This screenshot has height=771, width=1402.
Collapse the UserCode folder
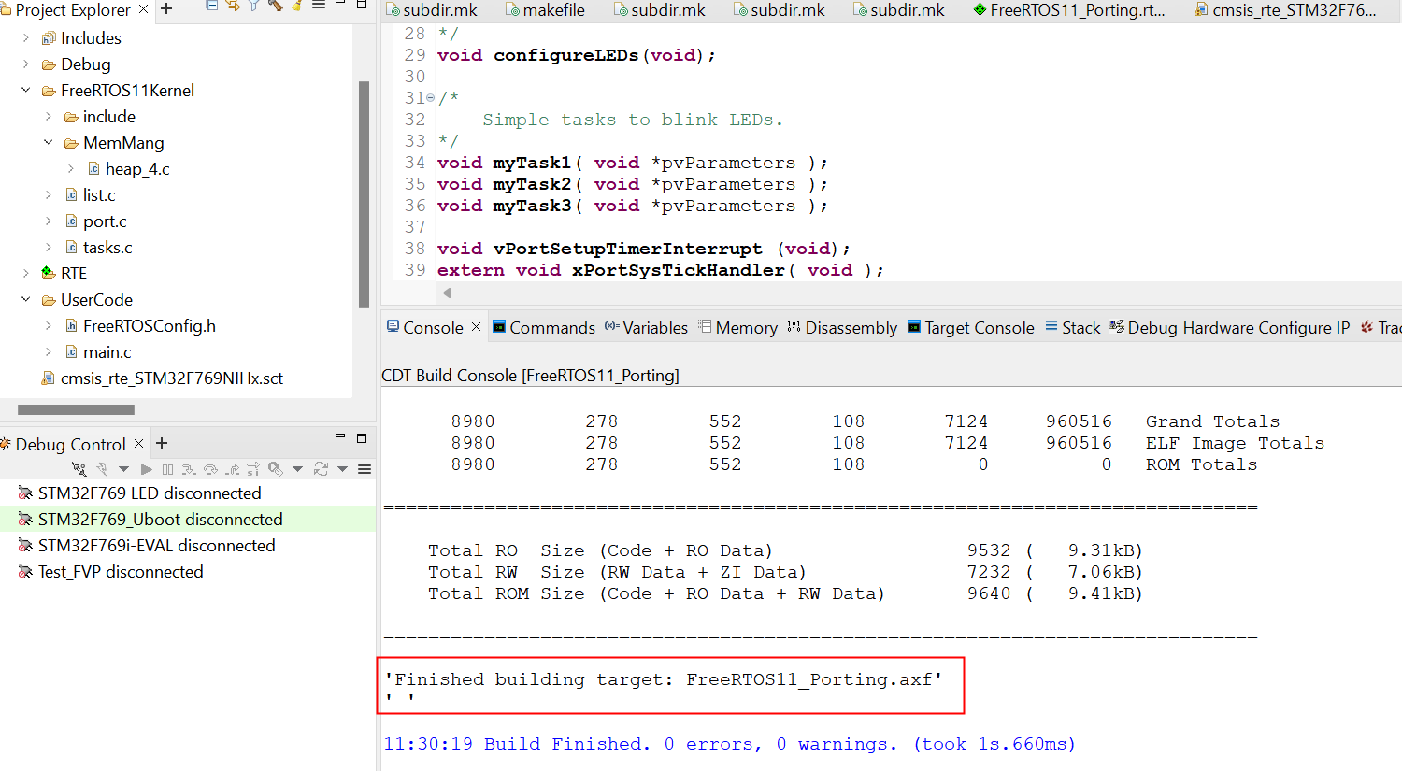pos(26,300)
